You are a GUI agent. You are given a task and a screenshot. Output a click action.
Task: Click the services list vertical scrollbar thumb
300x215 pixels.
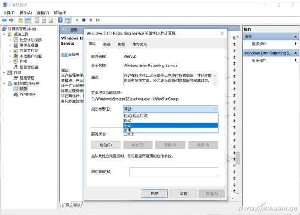pyautogui.click(x=238, y=158)
